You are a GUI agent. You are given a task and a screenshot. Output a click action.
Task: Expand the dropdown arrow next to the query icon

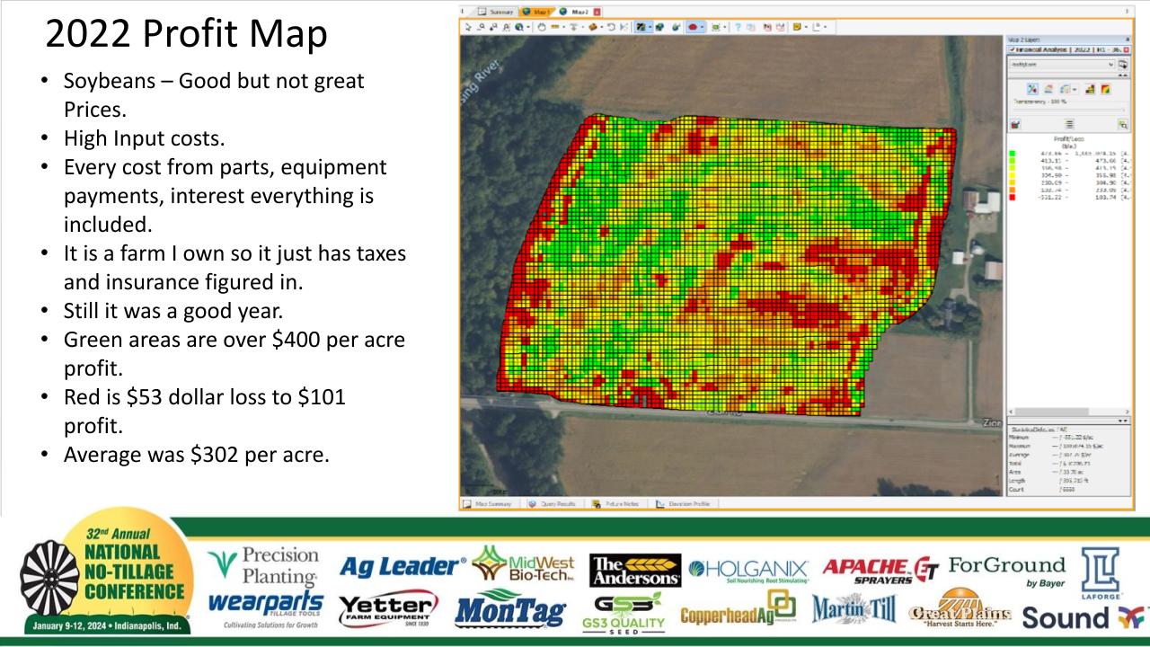[x=1074, y=89]
